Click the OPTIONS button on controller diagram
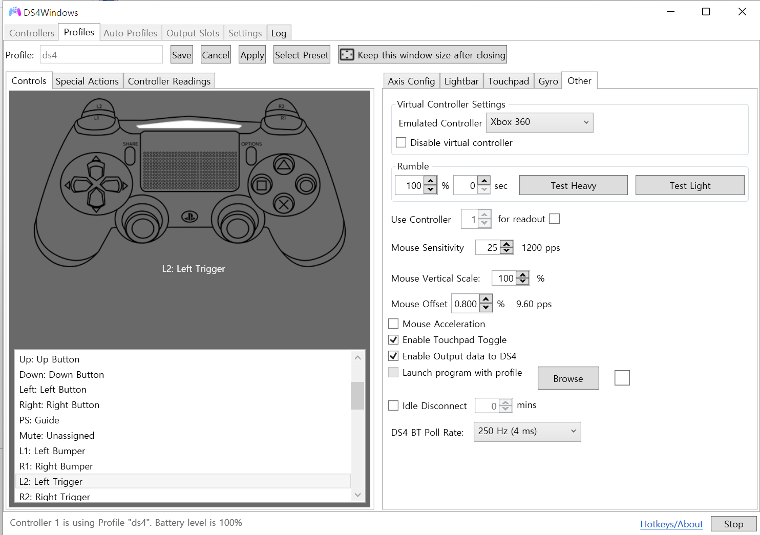 (251, 156)
